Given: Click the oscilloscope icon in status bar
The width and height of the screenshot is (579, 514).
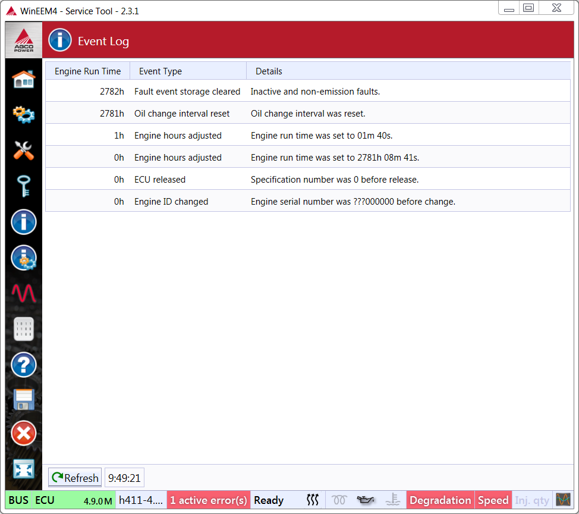Looking at the screenshot, I should 562,500.
